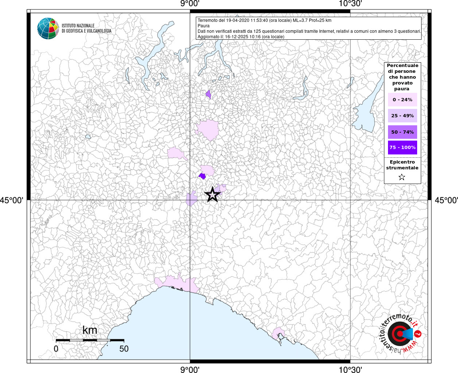Click 'Istituto Nazionale di Geofisica e Vulcanologia' text
The height and width of the screenshot is (373, 458).
tap(86, 28)
